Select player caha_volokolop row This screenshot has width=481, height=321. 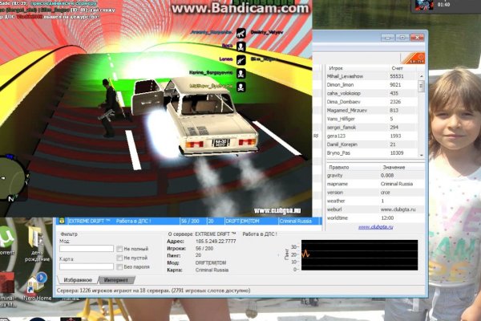372,93
